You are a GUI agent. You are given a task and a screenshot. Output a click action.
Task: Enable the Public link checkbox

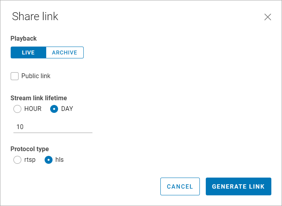pos(15,76)
